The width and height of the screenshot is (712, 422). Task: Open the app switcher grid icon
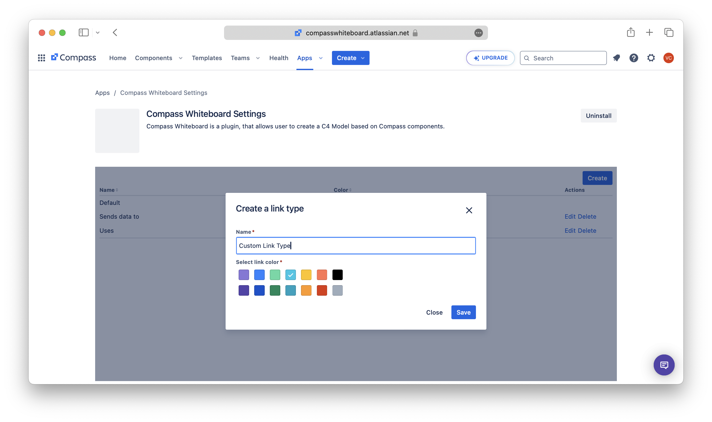41,58
